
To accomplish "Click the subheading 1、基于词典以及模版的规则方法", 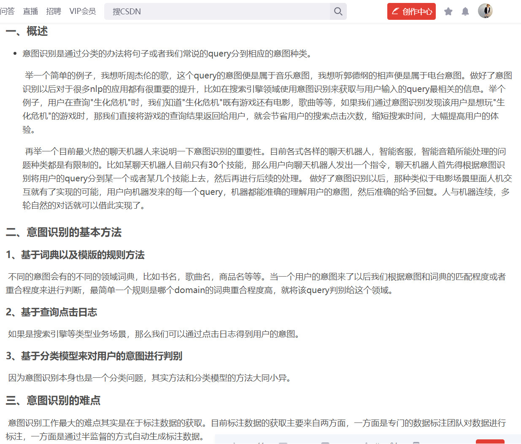I will click(75, 255).
